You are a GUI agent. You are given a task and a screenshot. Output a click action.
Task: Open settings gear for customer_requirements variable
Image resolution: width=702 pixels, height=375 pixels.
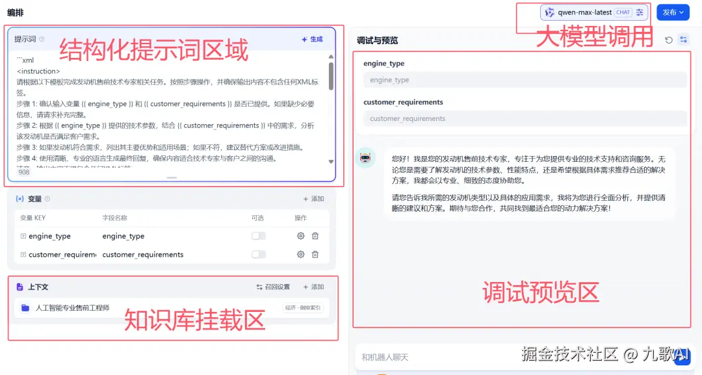[x=300, y=254]
